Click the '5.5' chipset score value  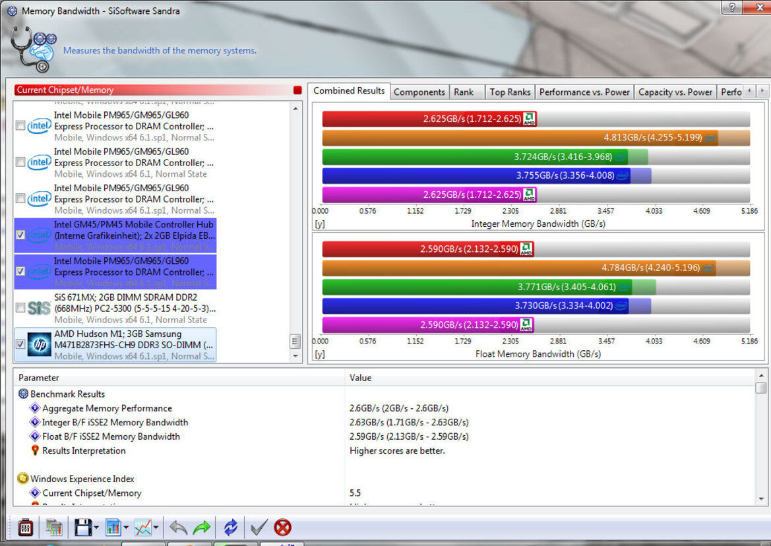[355, 493]
